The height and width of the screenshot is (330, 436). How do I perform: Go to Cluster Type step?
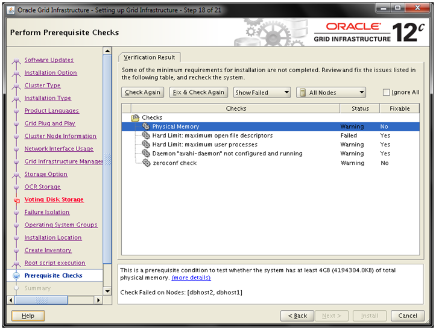pyautogui.click(x=43, y=86)
